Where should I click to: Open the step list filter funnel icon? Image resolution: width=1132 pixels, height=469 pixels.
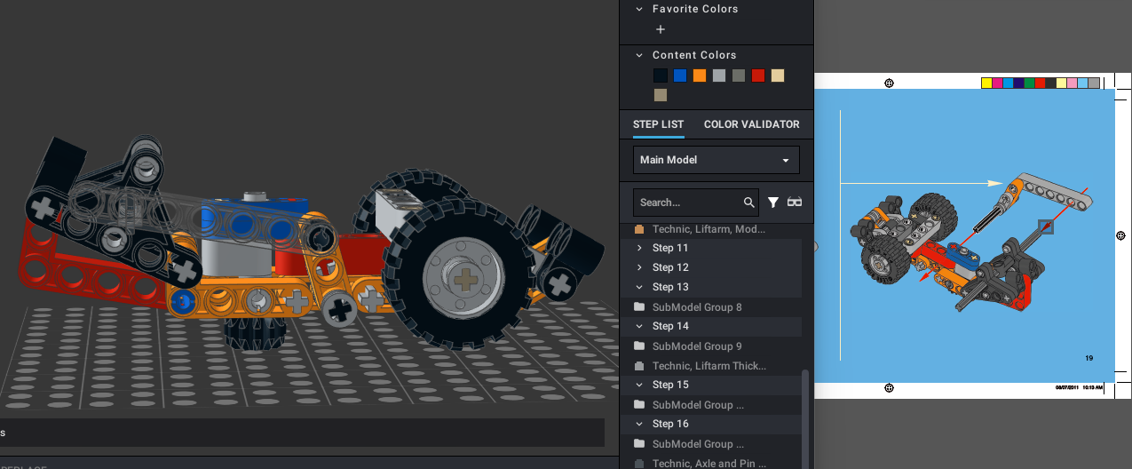pyautogui.click(x=773, y=203)
